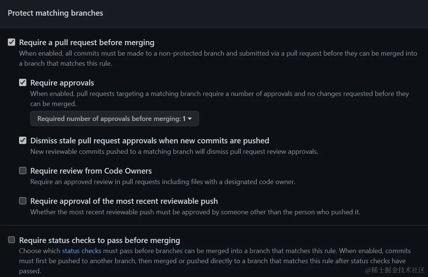
Task: Click the Require approval of most recent push label
Action: point(124,201)
